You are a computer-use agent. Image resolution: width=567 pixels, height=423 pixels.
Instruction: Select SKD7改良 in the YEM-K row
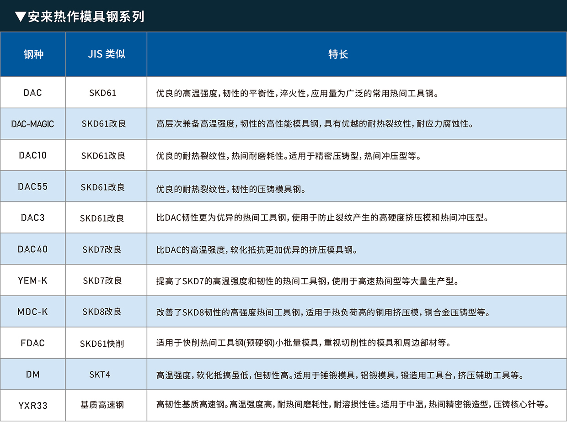(x=106, y=280)
